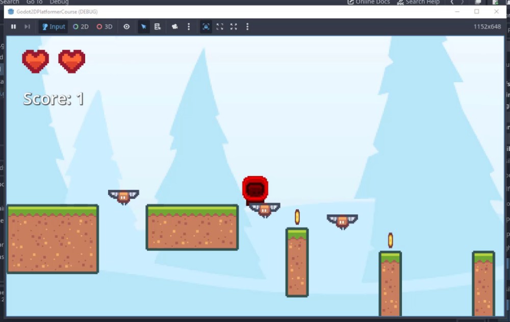The image size is (510, 322).
Task: Minimize the Godot2DPlatformerCourse debug window
Action: coord(457,12)
